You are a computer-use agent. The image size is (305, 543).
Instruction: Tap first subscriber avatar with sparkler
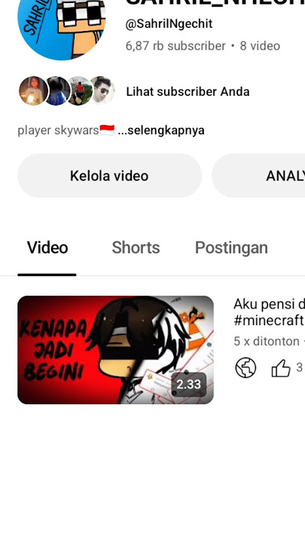pyautogui.click(x=33, y=90)
